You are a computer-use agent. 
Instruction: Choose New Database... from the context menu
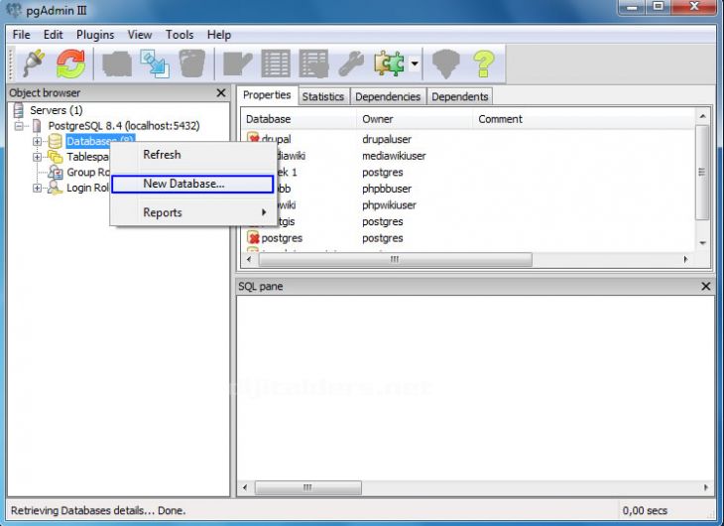[192, 184]
